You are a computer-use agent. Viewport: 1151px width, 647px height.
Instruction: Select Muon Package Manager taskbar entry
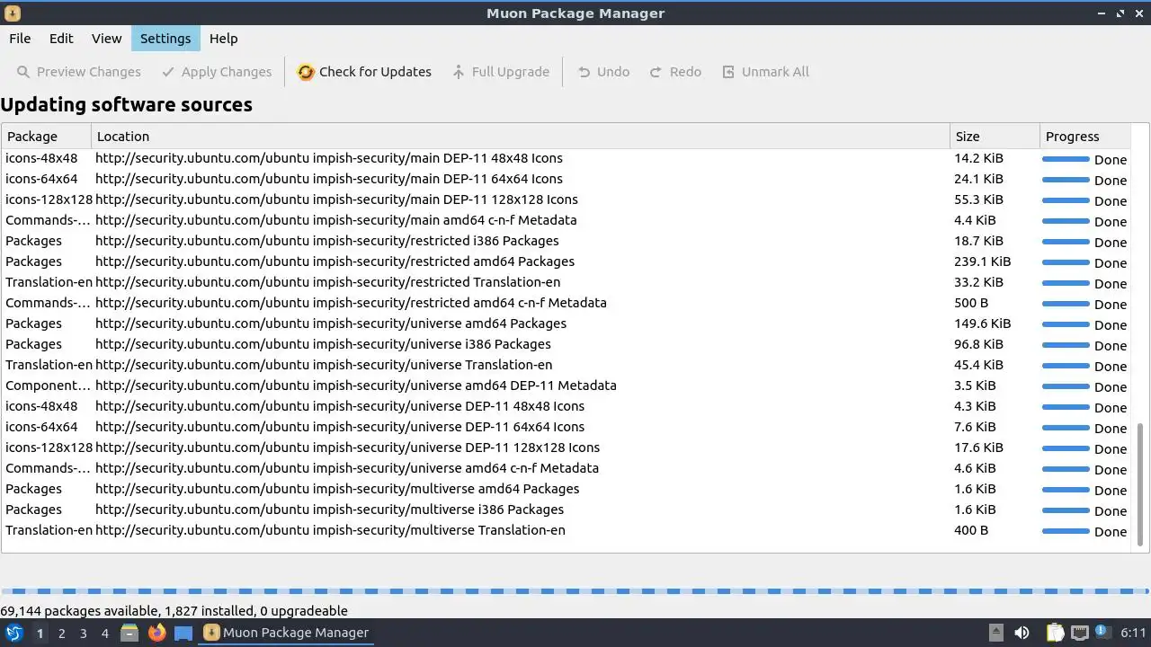coord(287,633)
